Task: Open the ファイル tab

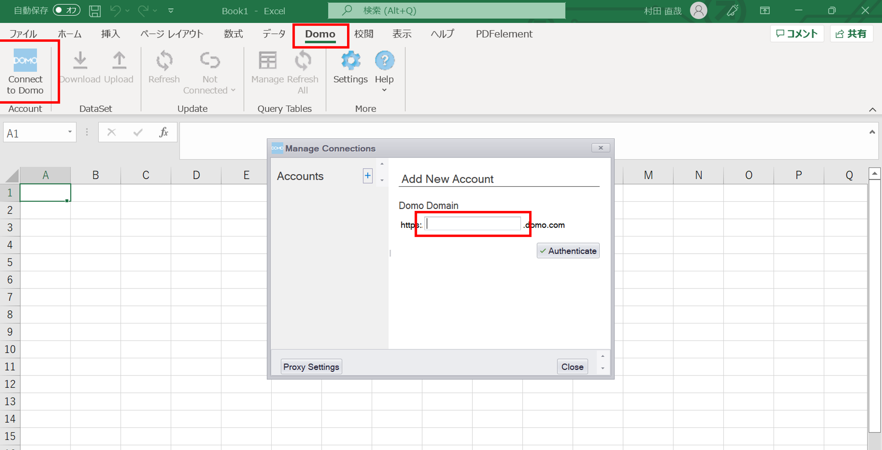Action: [23, 34]
